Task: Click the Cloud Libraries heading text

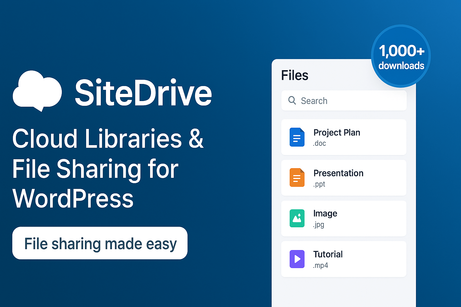Action: [x=108, y=139]
